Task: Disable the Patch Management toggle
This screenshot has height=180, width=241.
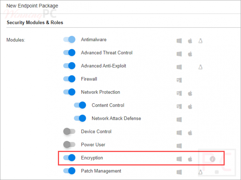Action: click(x=69, y=171)
